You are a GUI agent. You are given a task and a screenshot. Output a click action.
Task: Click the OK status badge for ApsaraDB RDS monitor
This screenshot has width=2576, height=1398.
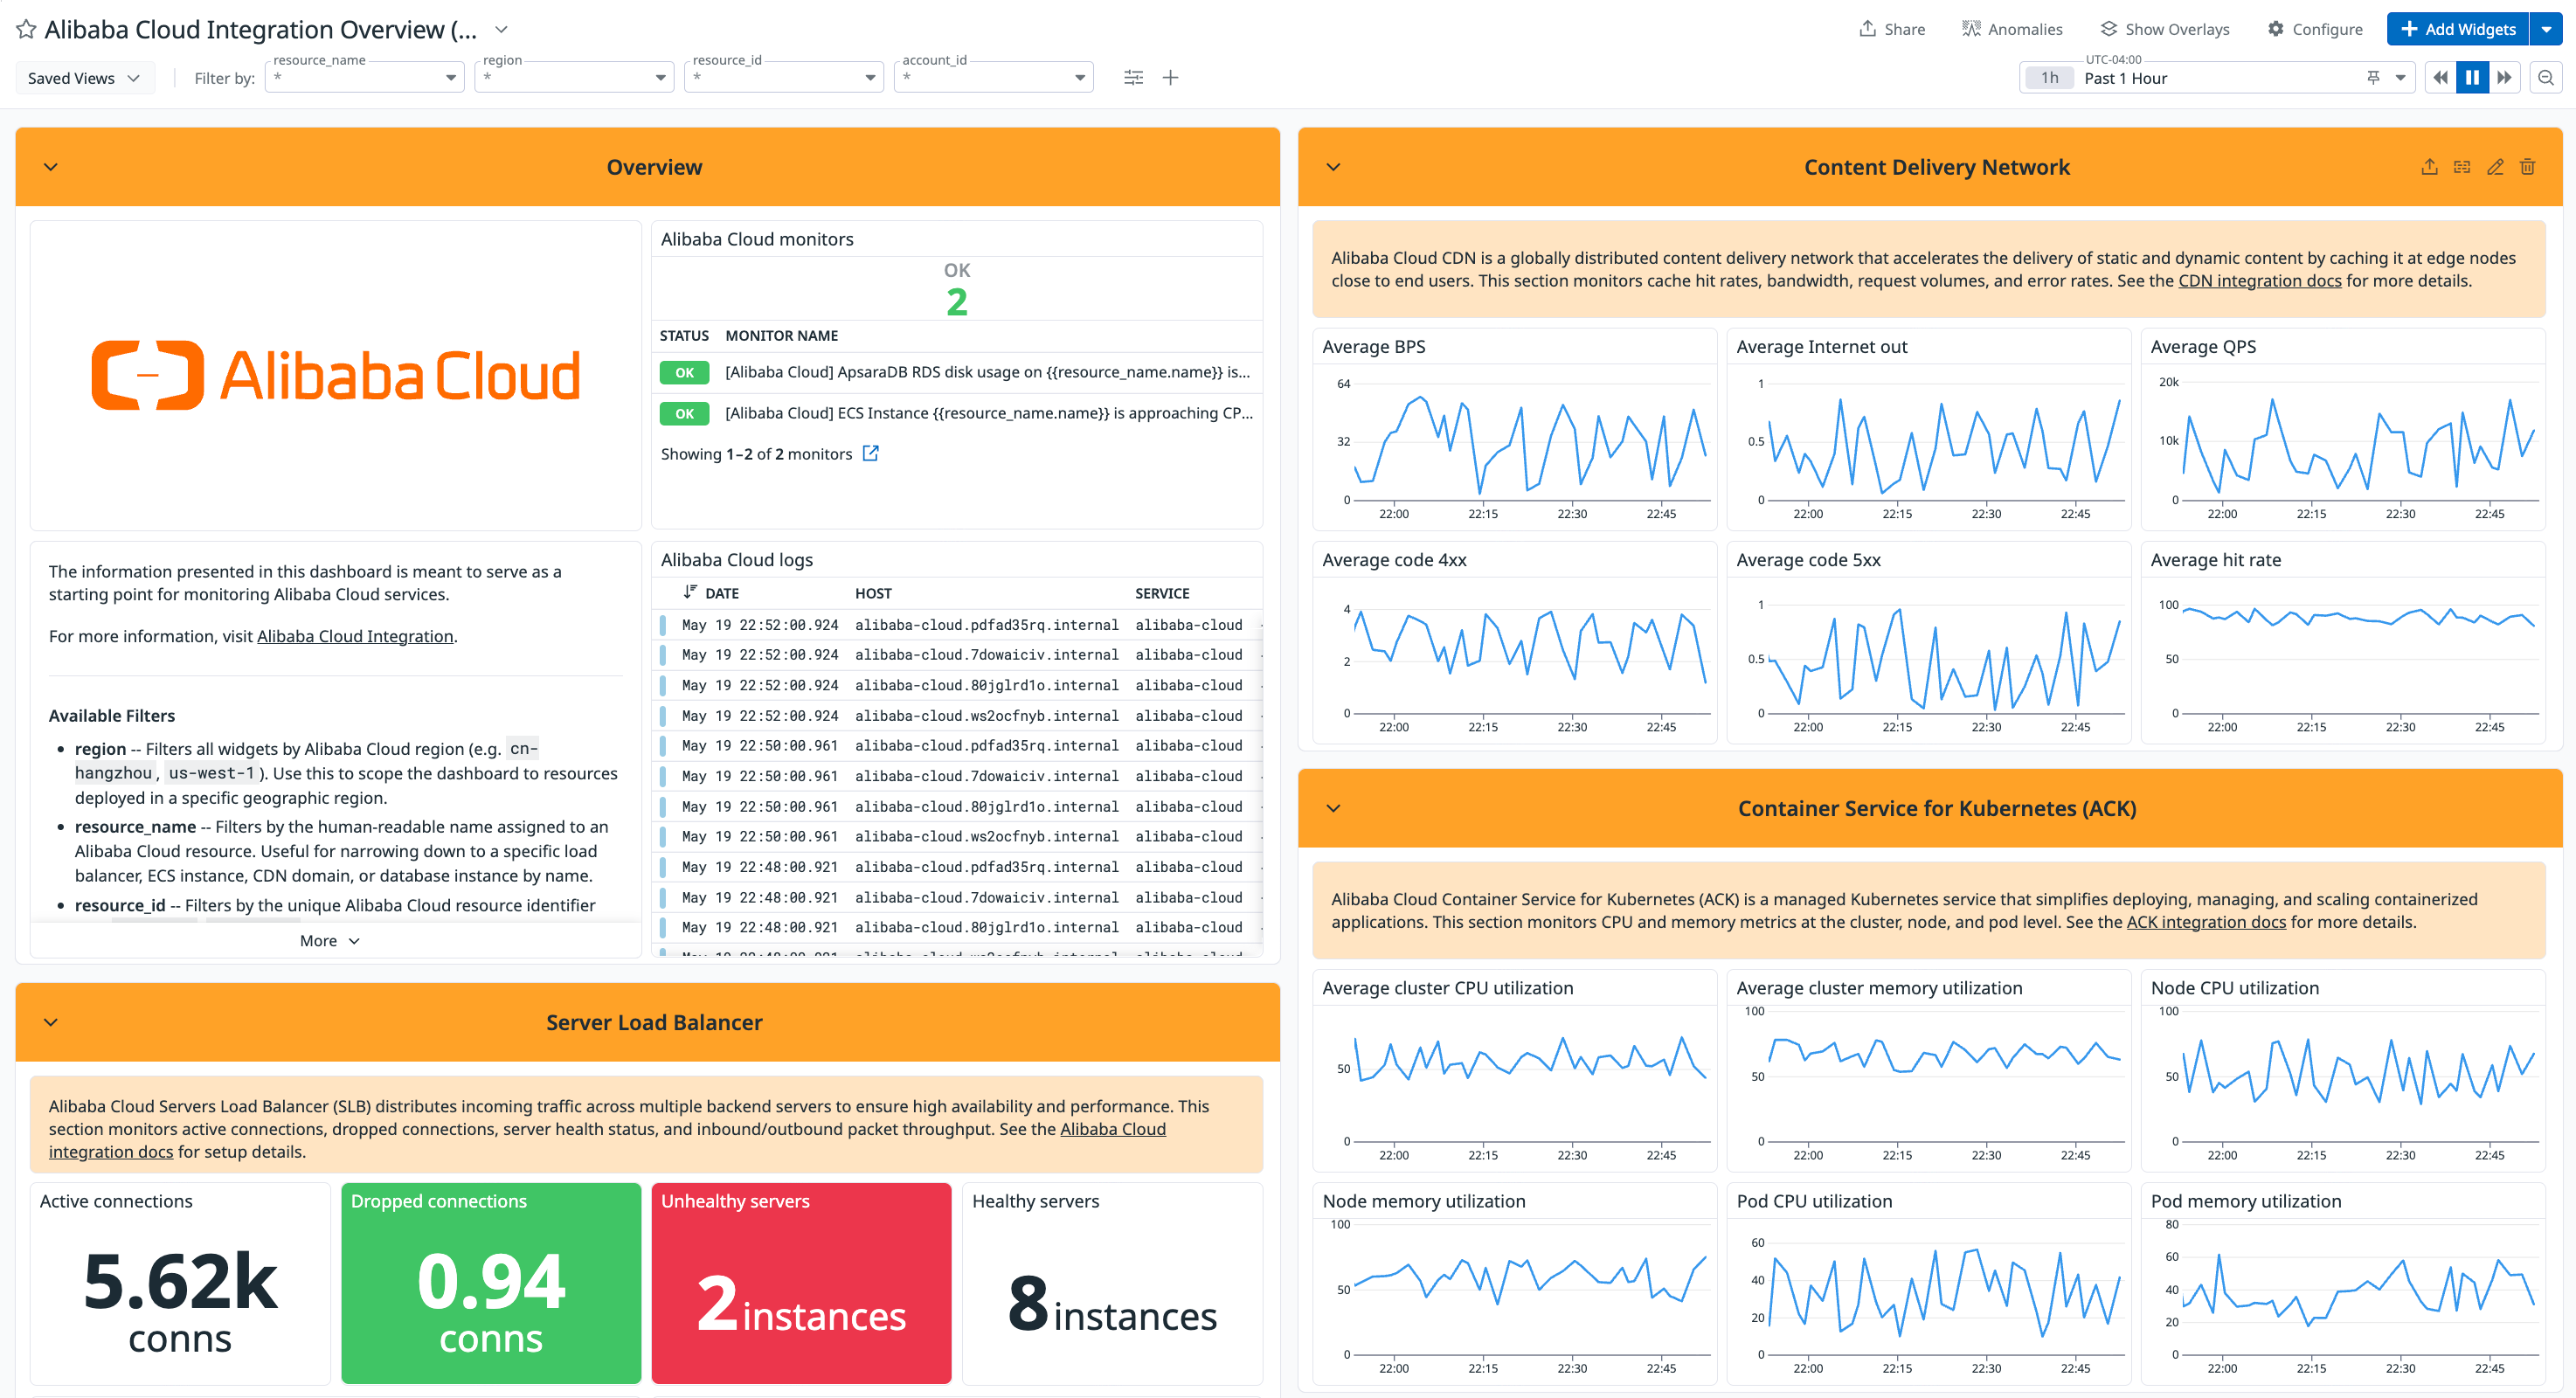click(684, 372)
